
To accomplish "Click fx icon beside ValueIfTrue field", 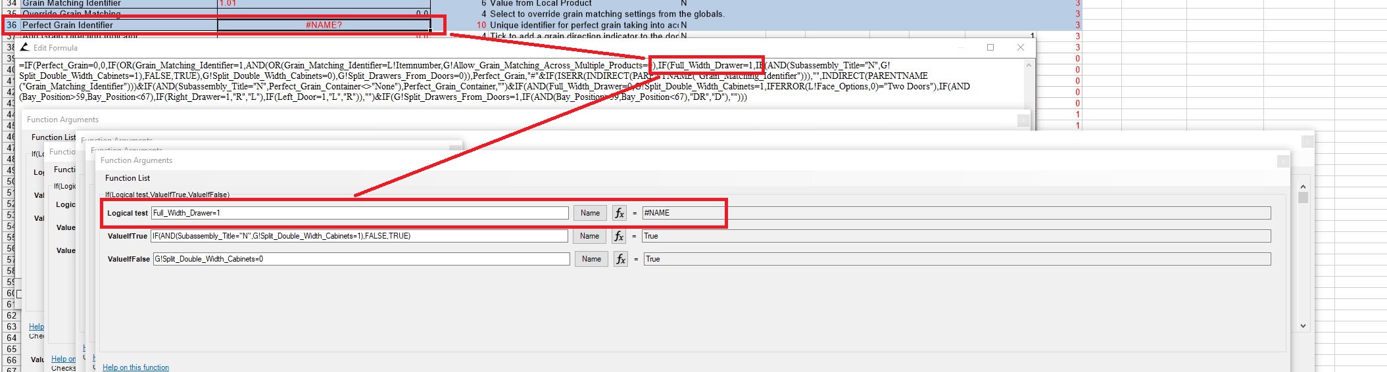I will (619, 236).
